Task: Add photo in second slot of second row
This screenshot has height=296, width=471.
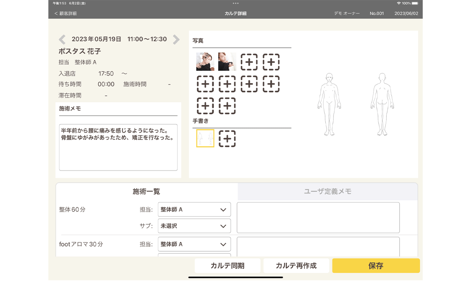Action: tap(227, 84)
